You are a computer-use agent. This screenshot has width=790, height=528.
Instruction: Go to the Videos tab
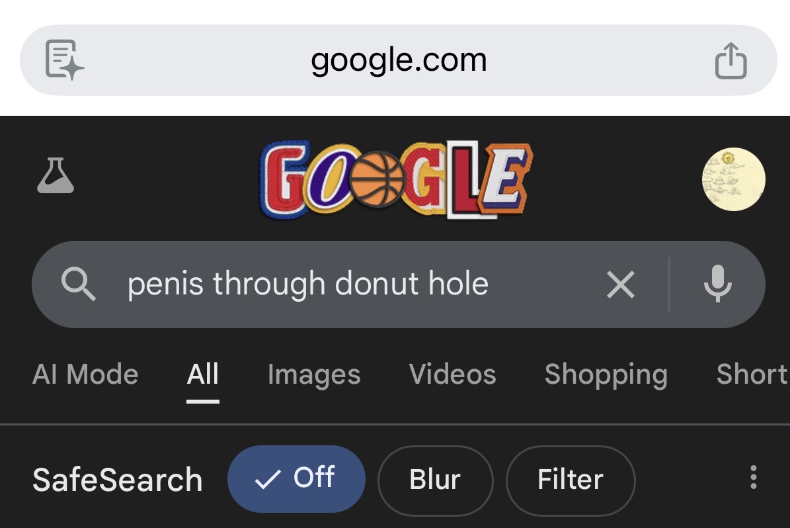coord(452,374)
